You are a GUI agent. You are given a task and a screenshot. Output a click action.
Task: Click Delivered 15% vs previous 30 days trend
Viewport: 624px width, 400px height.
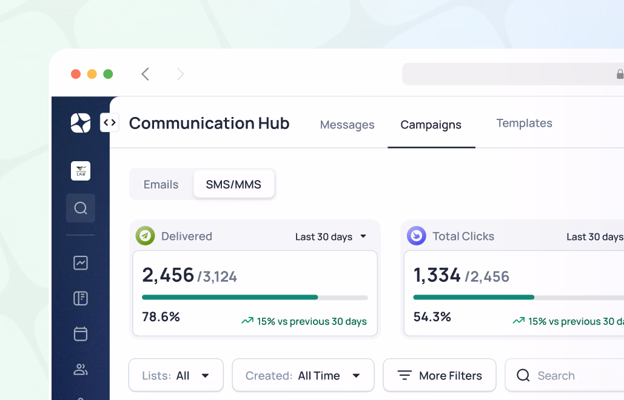304,321
